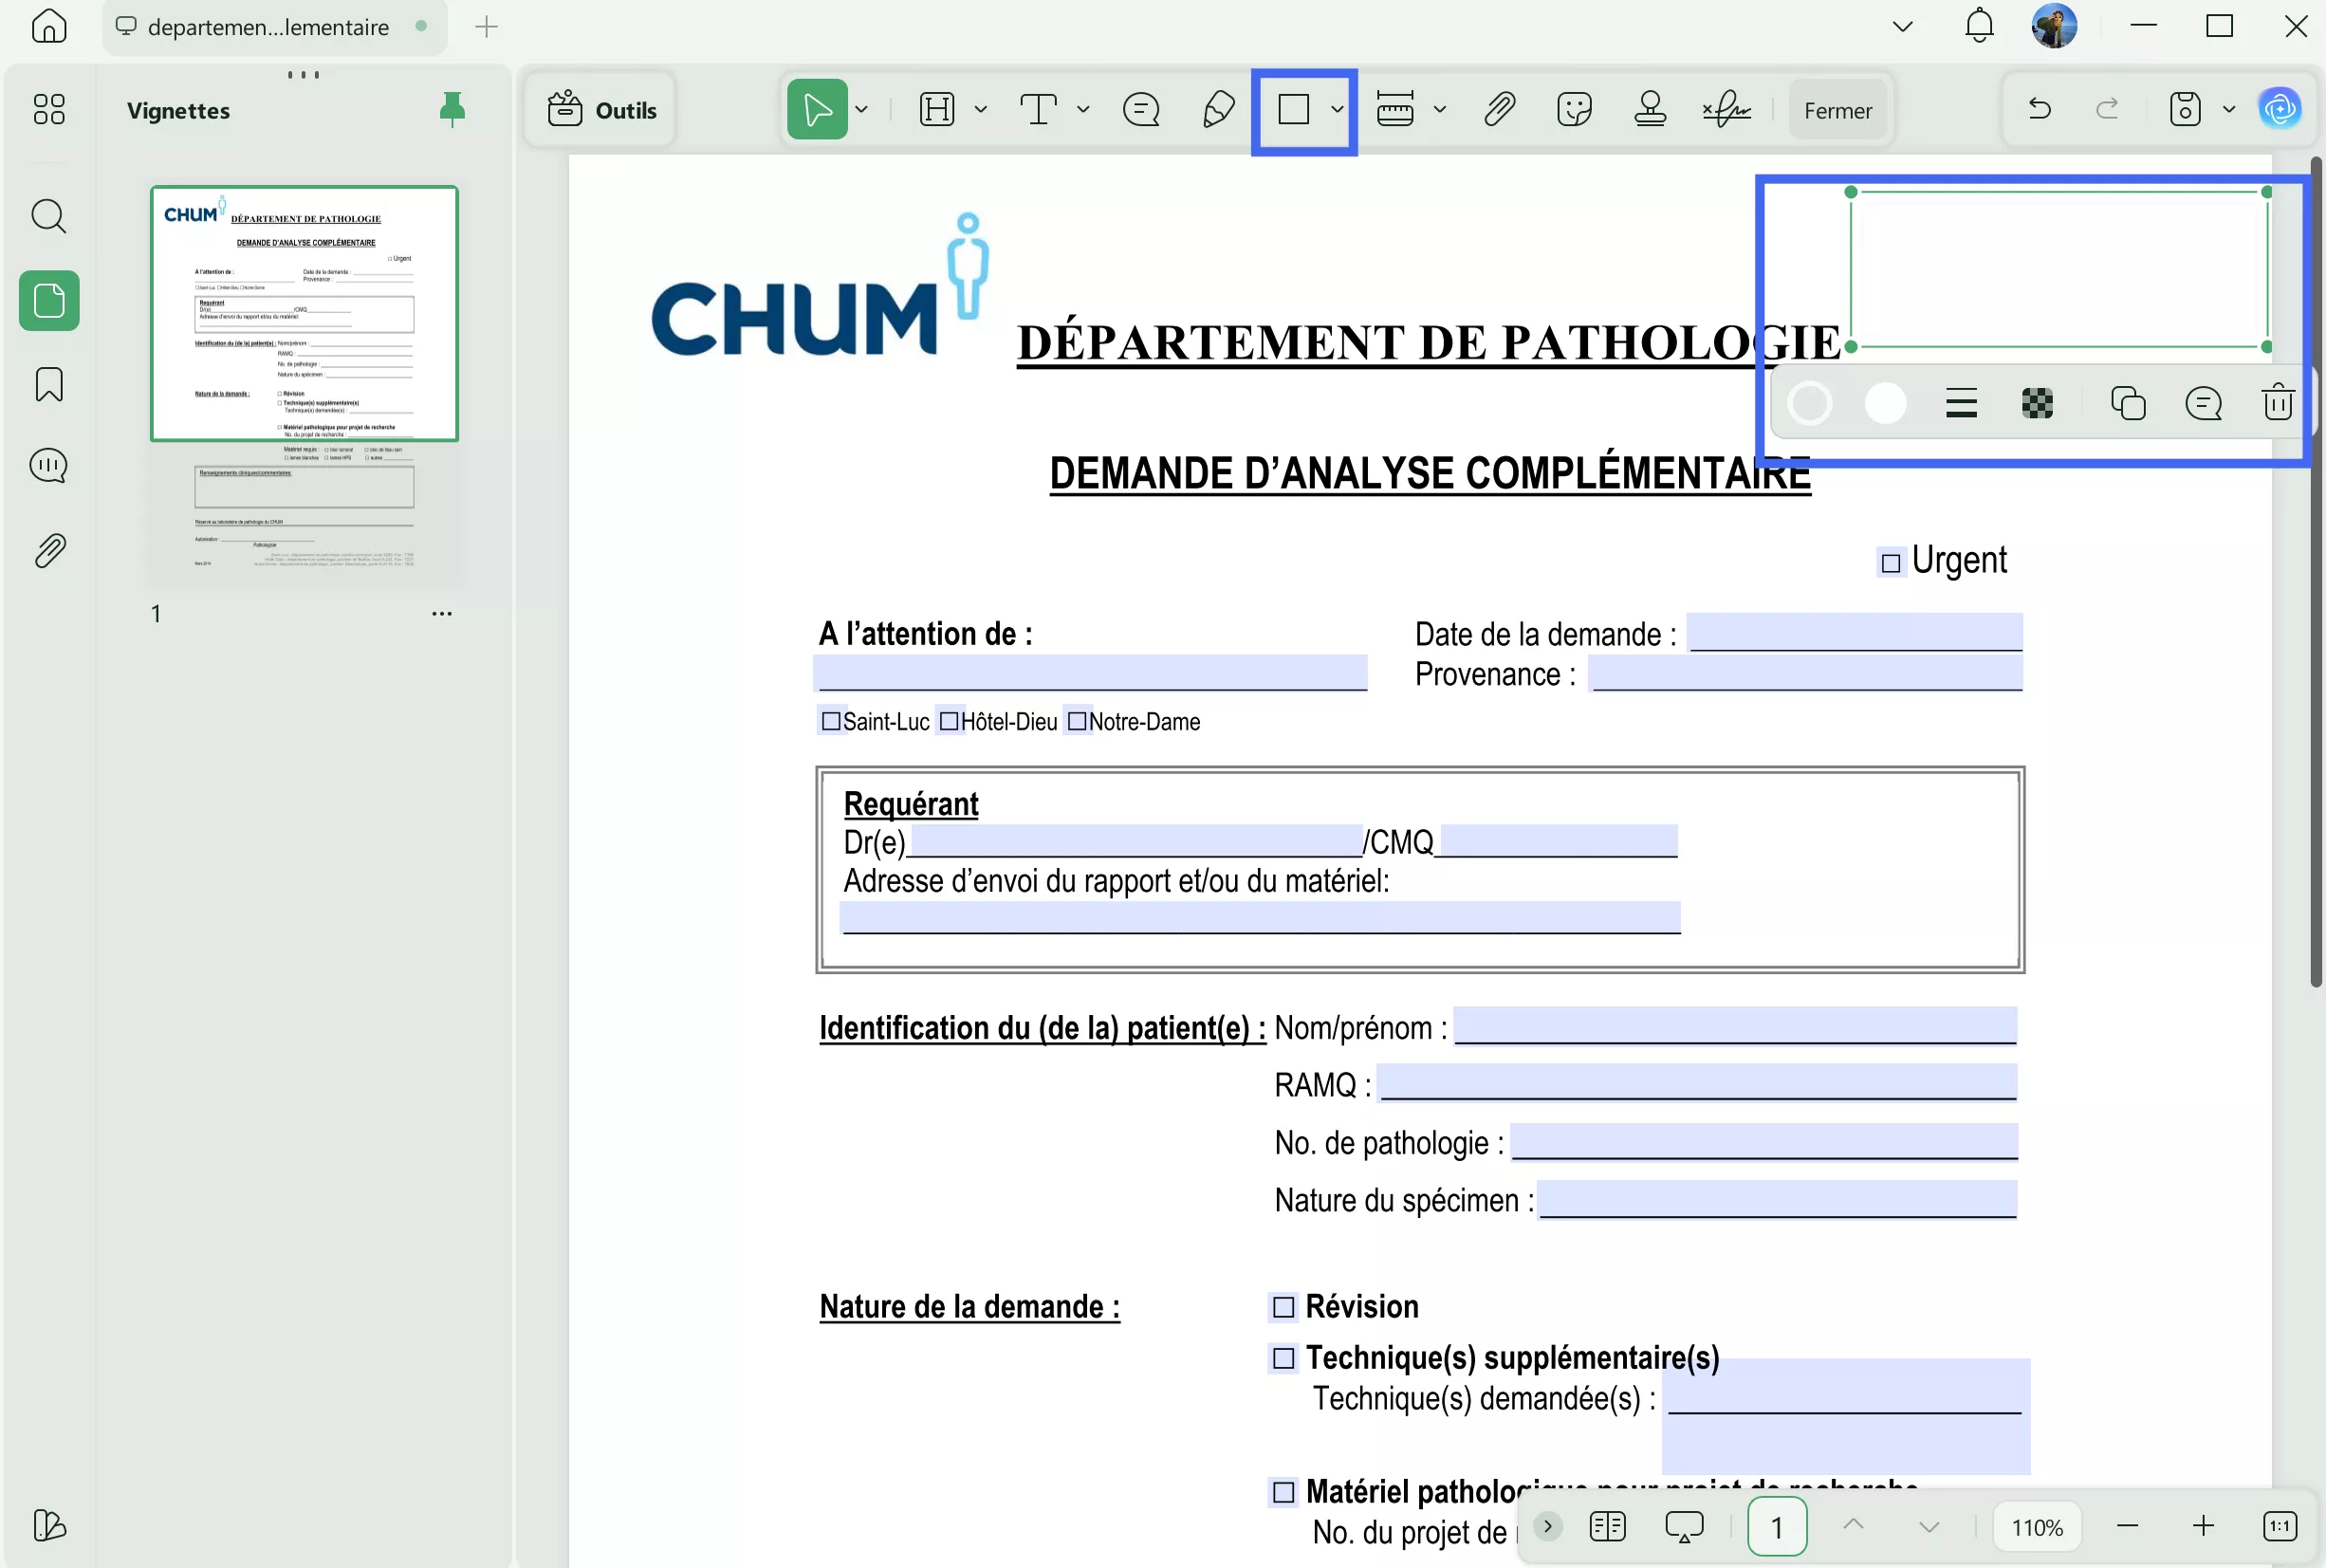Attach a file with the Paperclip tool
Viewport: 2326px width, 1568px height.
point(1499,108)
